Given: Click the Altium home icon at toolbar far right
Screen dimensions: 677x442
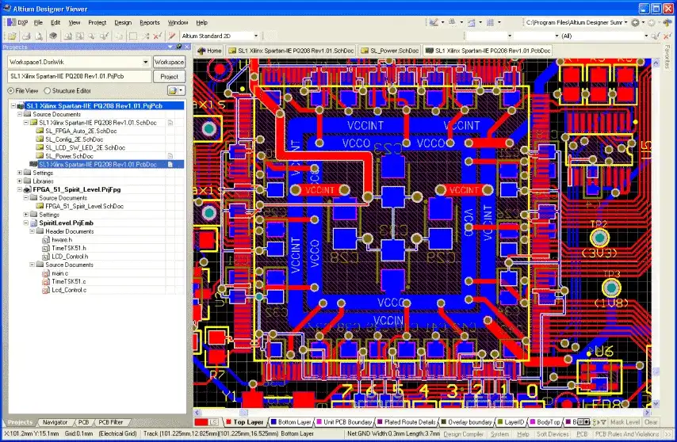Looking at the screenshot, I should tap(667, 22).
